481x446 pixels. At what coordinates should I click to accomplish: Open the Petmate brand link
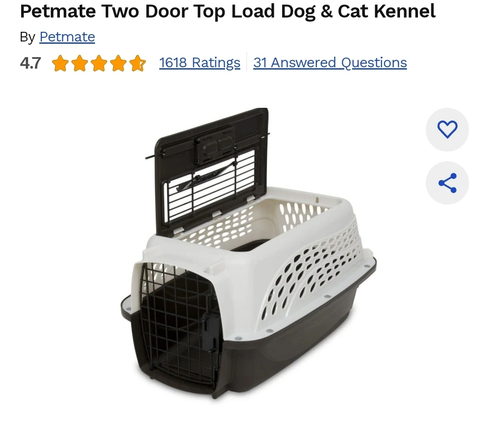(x=67, y=37)
